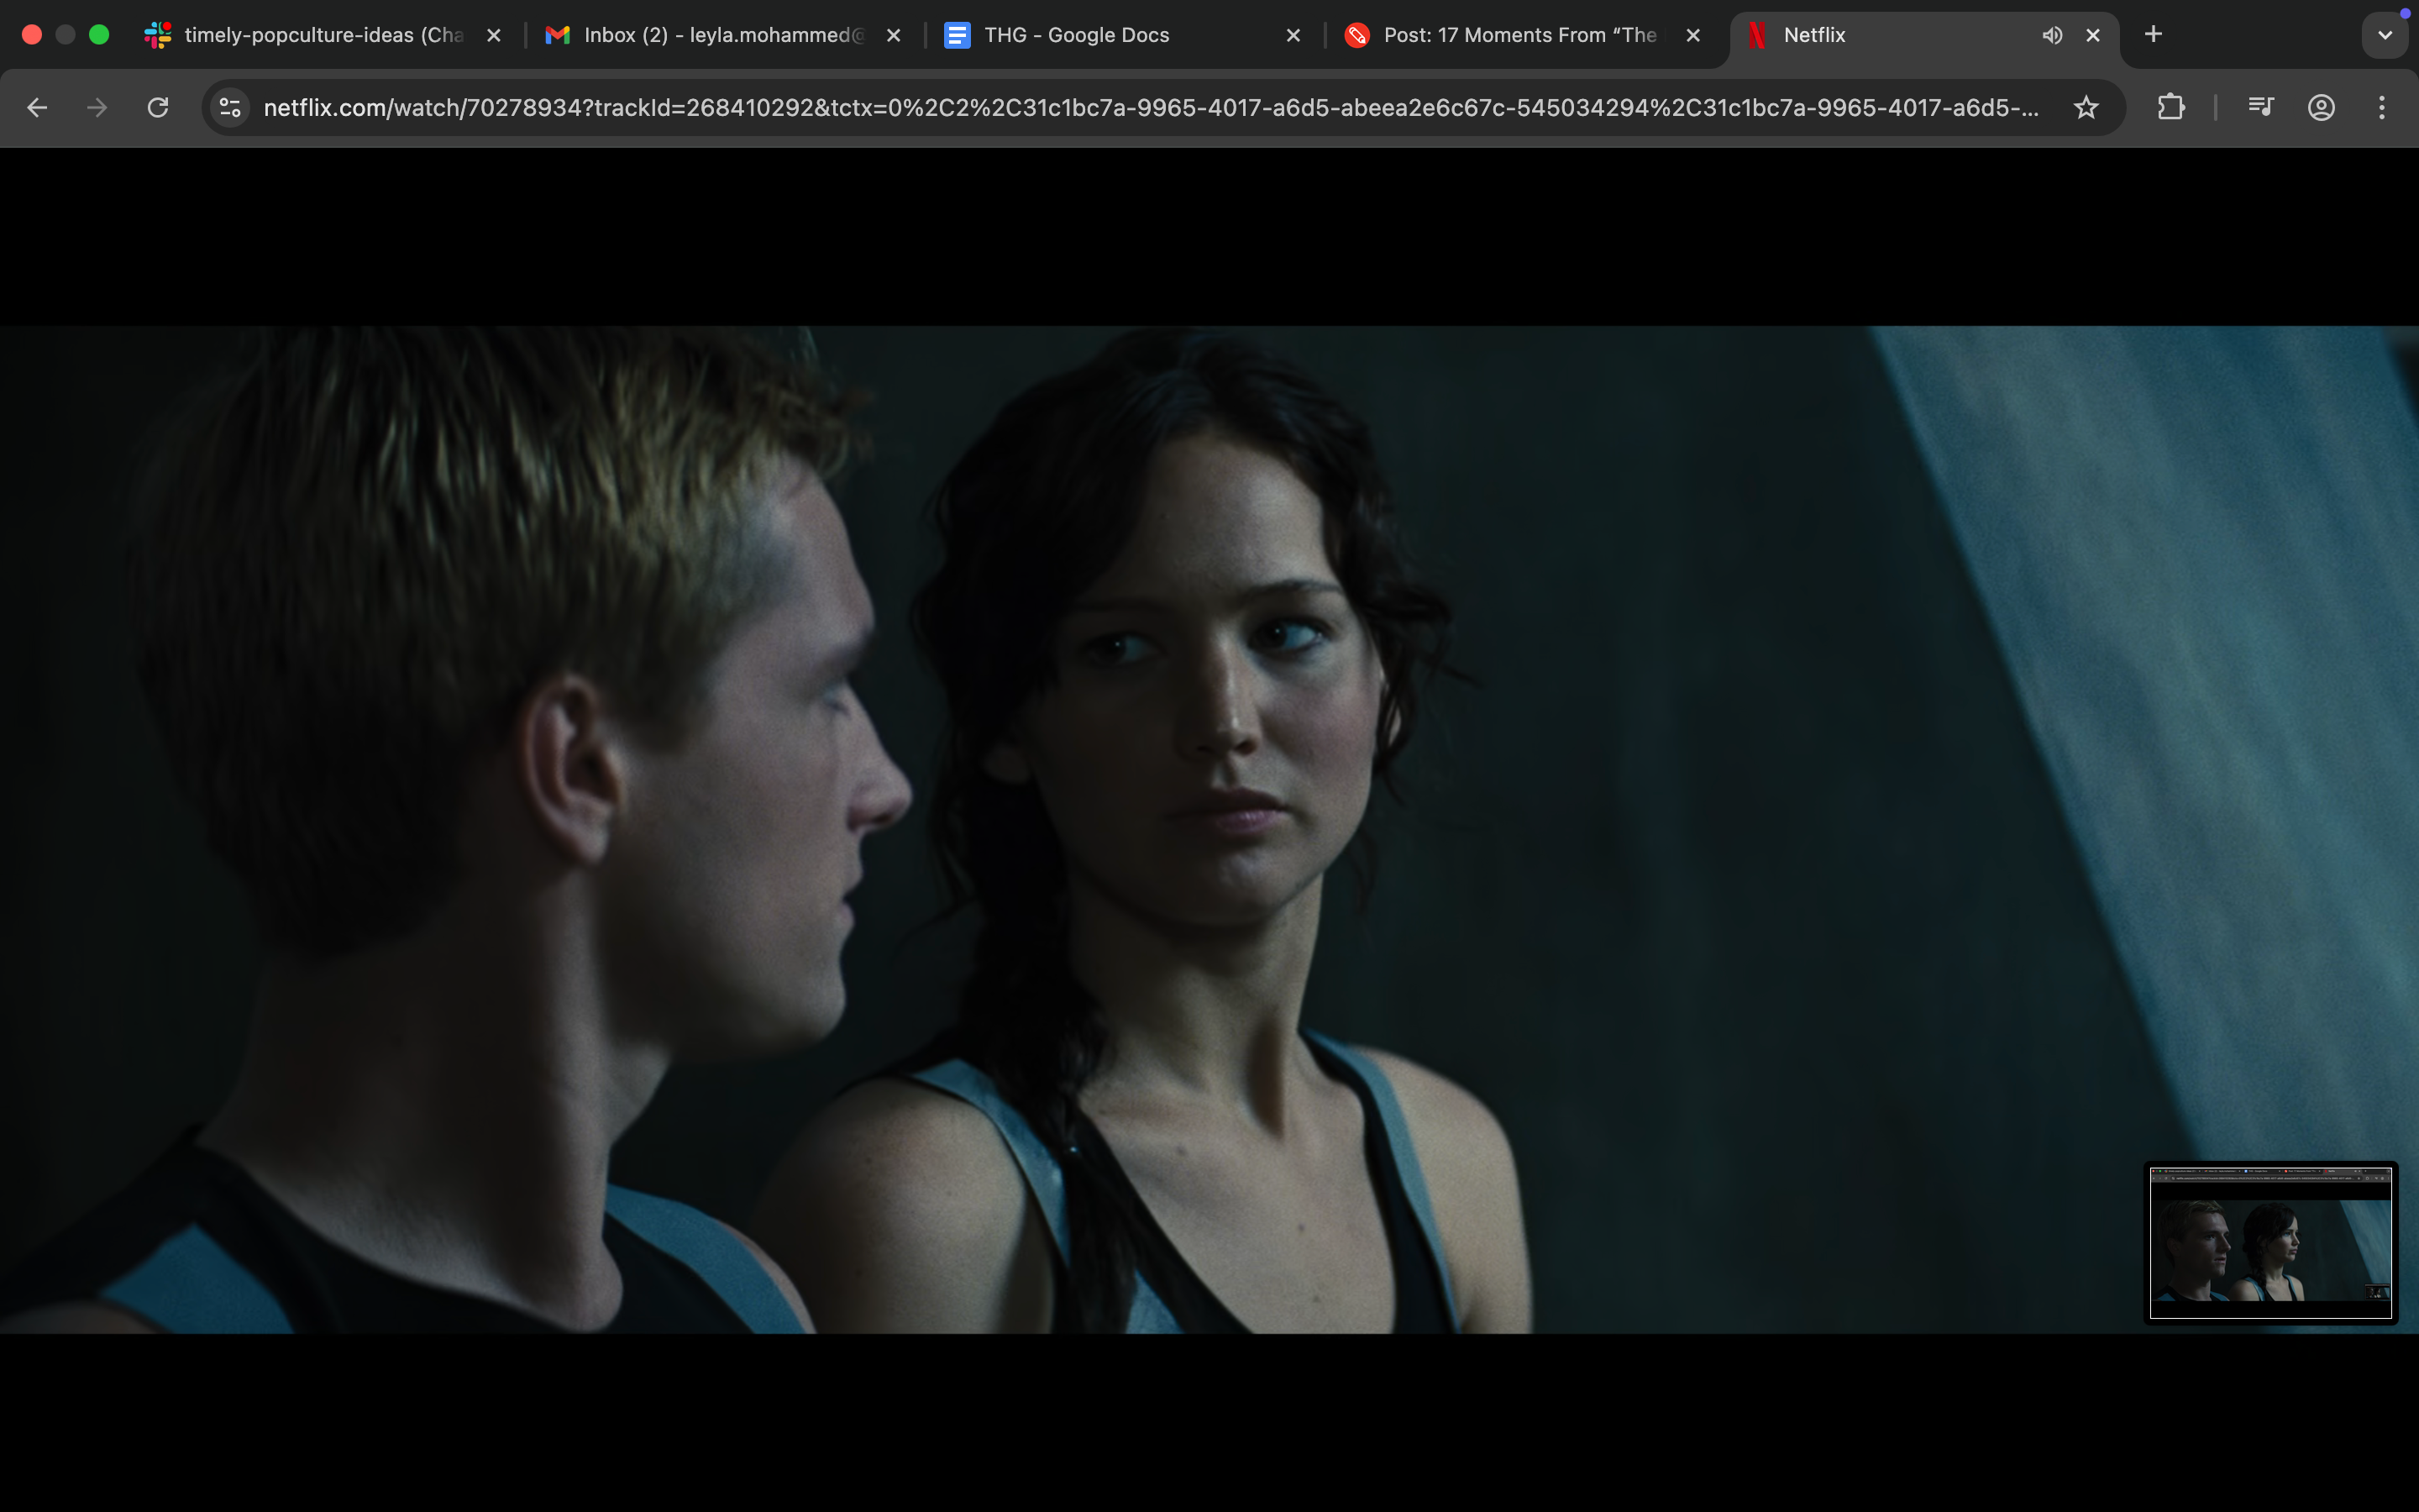This screenshot has width=2419, height=1512.
Task: Open the Extensions puzzle icon
Action: tap(2170, 107)
